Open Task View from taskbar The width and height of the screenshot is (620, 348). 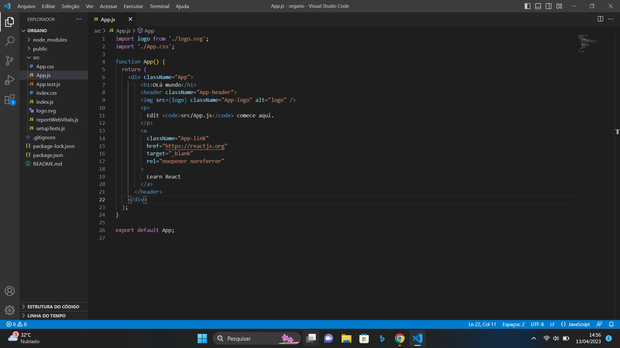coord(311,338)
